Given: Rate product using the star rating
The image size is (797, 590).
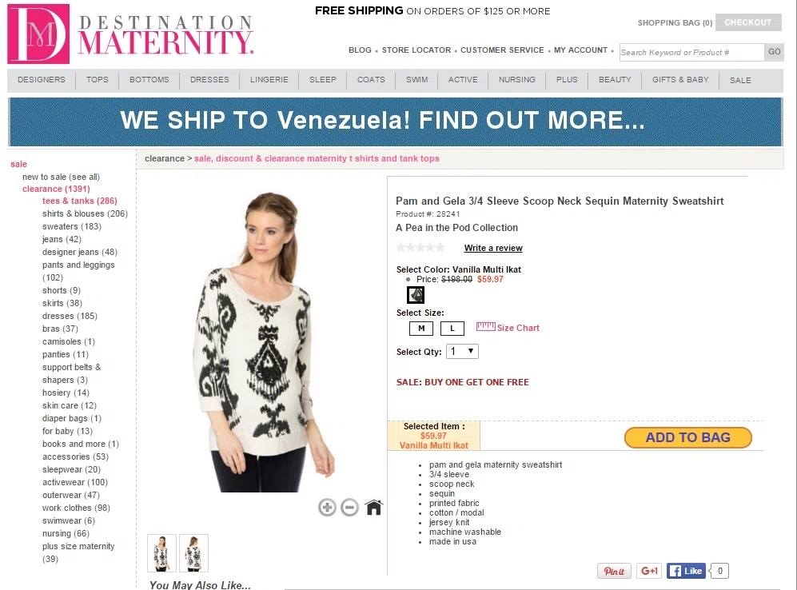Looking at the screenshot, I should click(x=420, y=248).
